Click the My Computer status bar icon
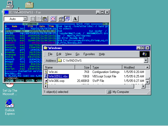This screenshot has height=126, width=168. (x=109, y=92)
